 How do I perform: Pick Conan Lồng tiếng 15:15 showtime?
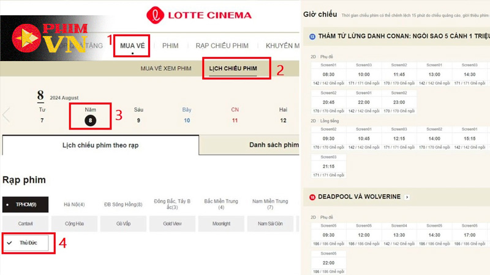coord(470,139)
